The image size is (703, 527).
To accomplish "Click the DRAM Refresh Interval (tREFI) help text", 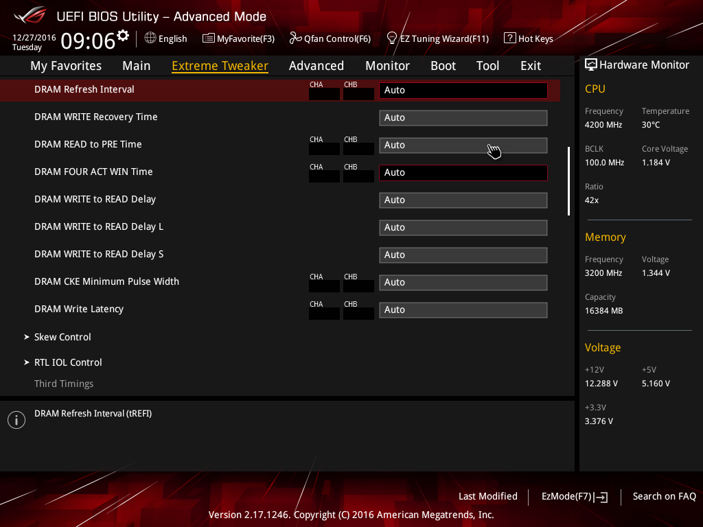I will (93, 413).
